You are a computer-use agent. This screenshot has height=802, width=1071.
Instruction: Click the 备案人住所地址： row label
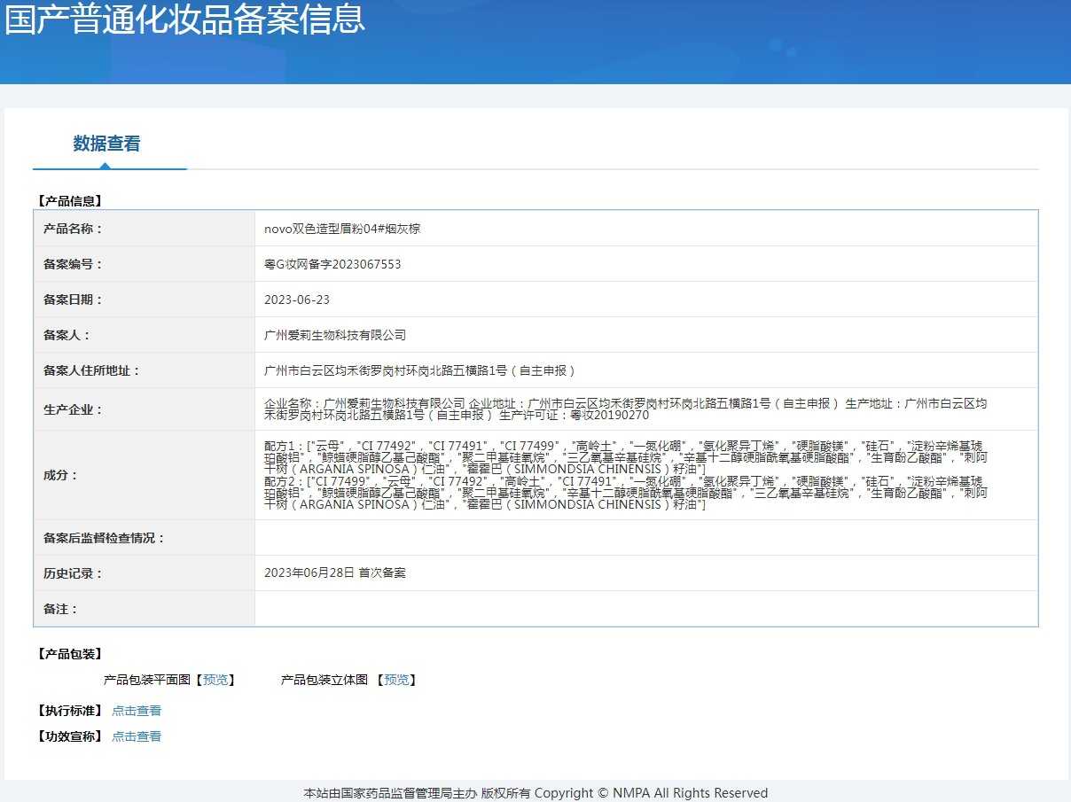click(x=91, y=370)
